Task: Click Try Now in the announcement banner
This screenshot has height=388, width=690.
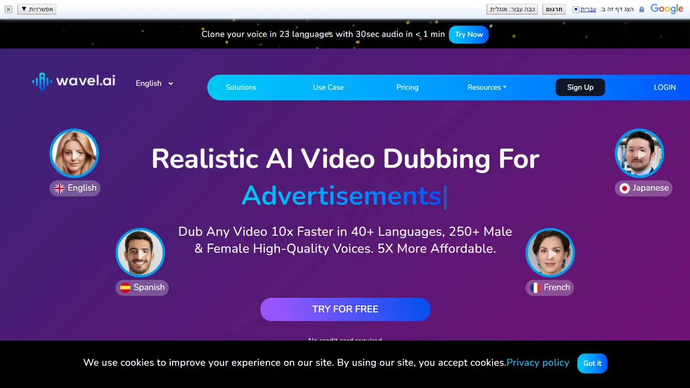Action: (x=468, y=34)
